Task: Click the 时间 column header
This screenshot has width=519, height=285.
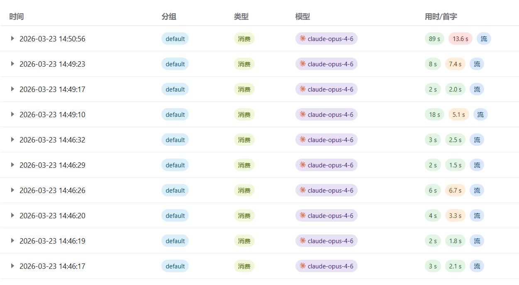Action: pyautogui.click(x=17, y=17)
